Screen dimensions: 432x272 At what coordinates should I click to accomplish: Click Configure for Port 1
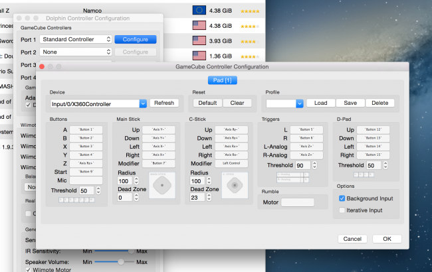click(136, 39)
